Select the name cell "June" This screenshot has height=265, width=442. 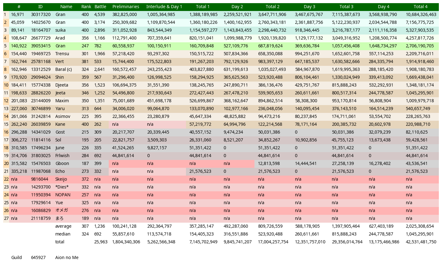(x=60, y=148)
